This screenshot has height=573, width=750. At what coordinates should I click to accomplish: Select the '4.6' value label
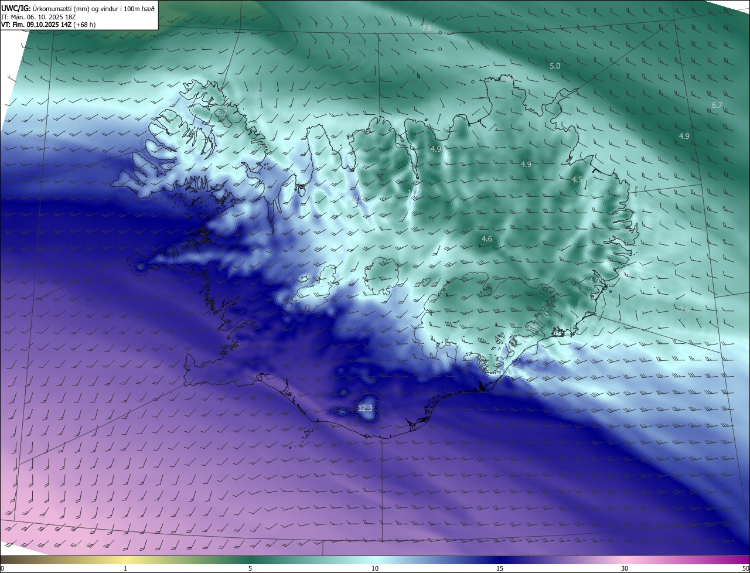tap(487, 239)
